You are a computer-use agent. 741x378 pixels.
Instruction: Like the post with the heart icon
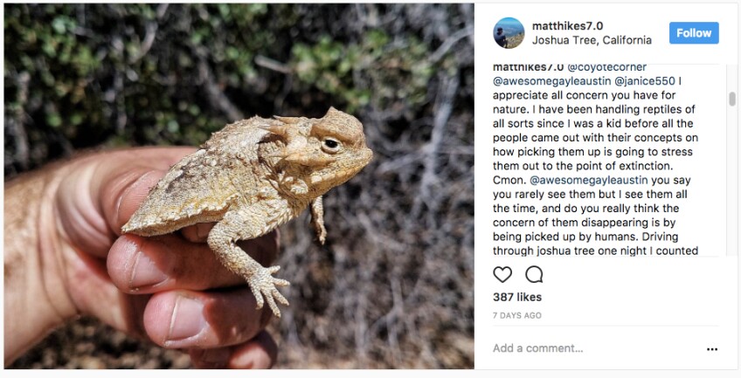502,274
